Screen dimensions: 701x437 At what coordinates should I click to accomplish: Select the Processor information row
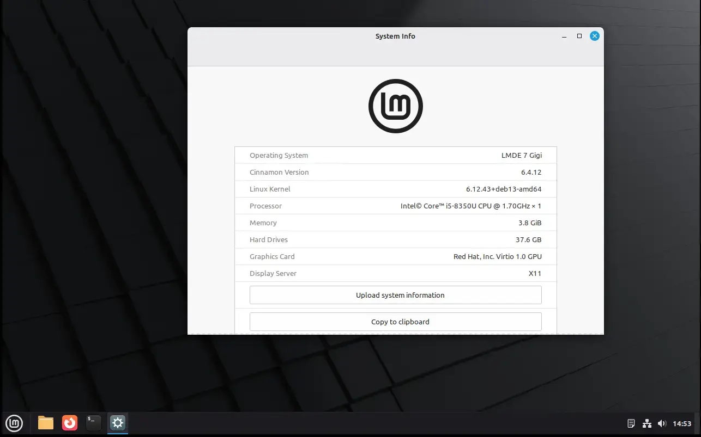coord(396,206)
